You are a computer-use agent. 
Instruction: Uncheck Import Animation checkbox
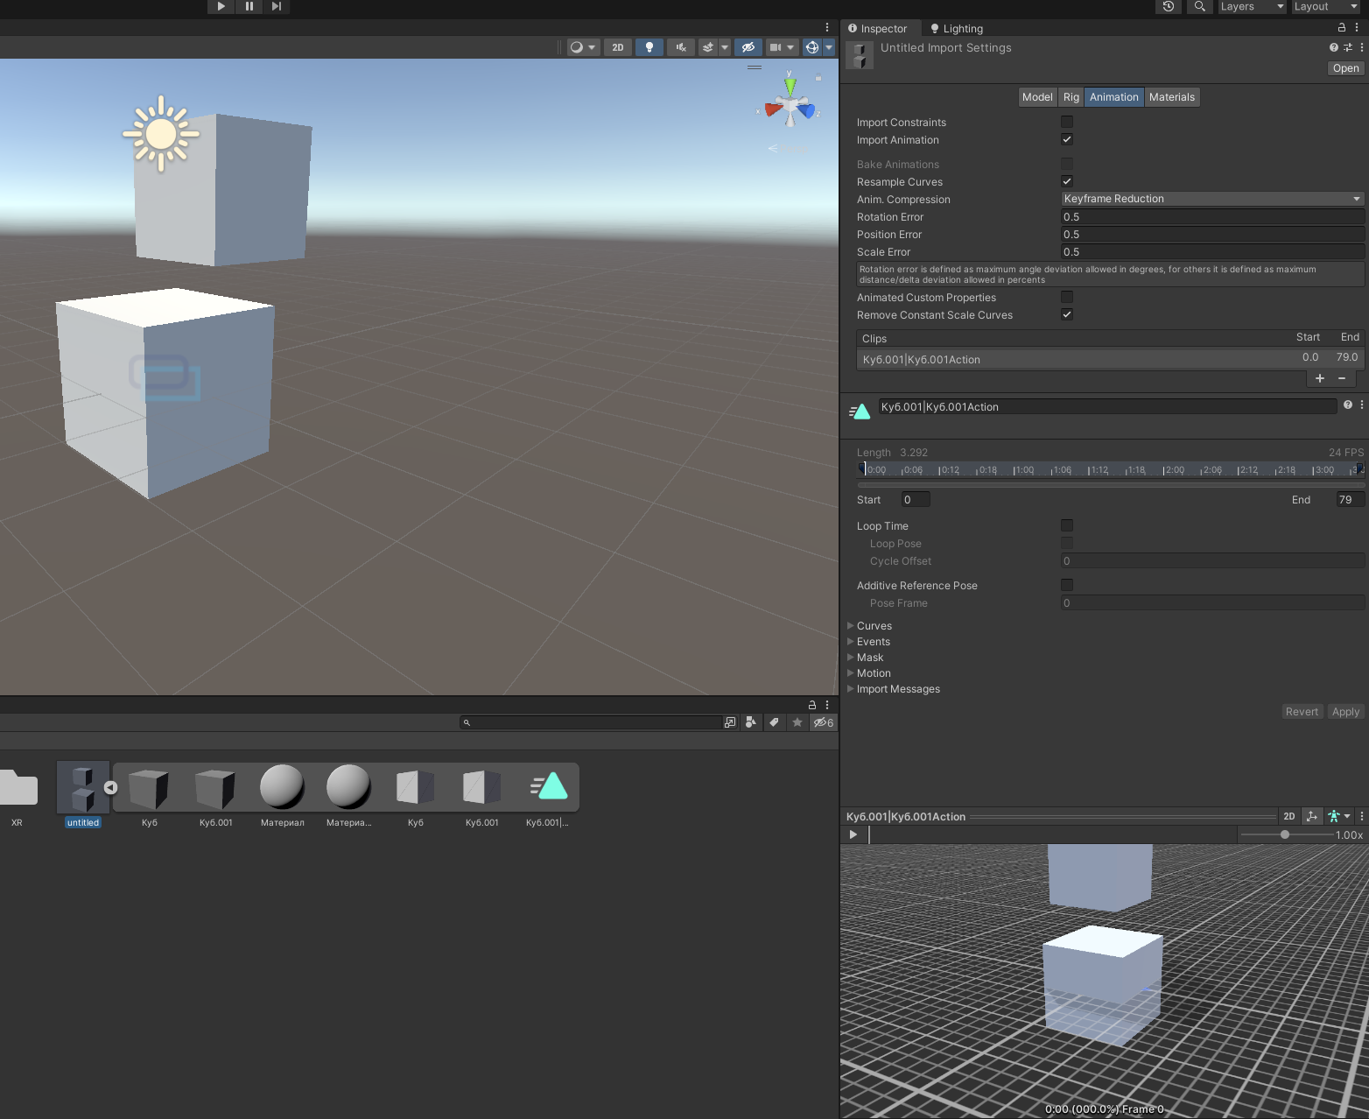point(1067,139)
